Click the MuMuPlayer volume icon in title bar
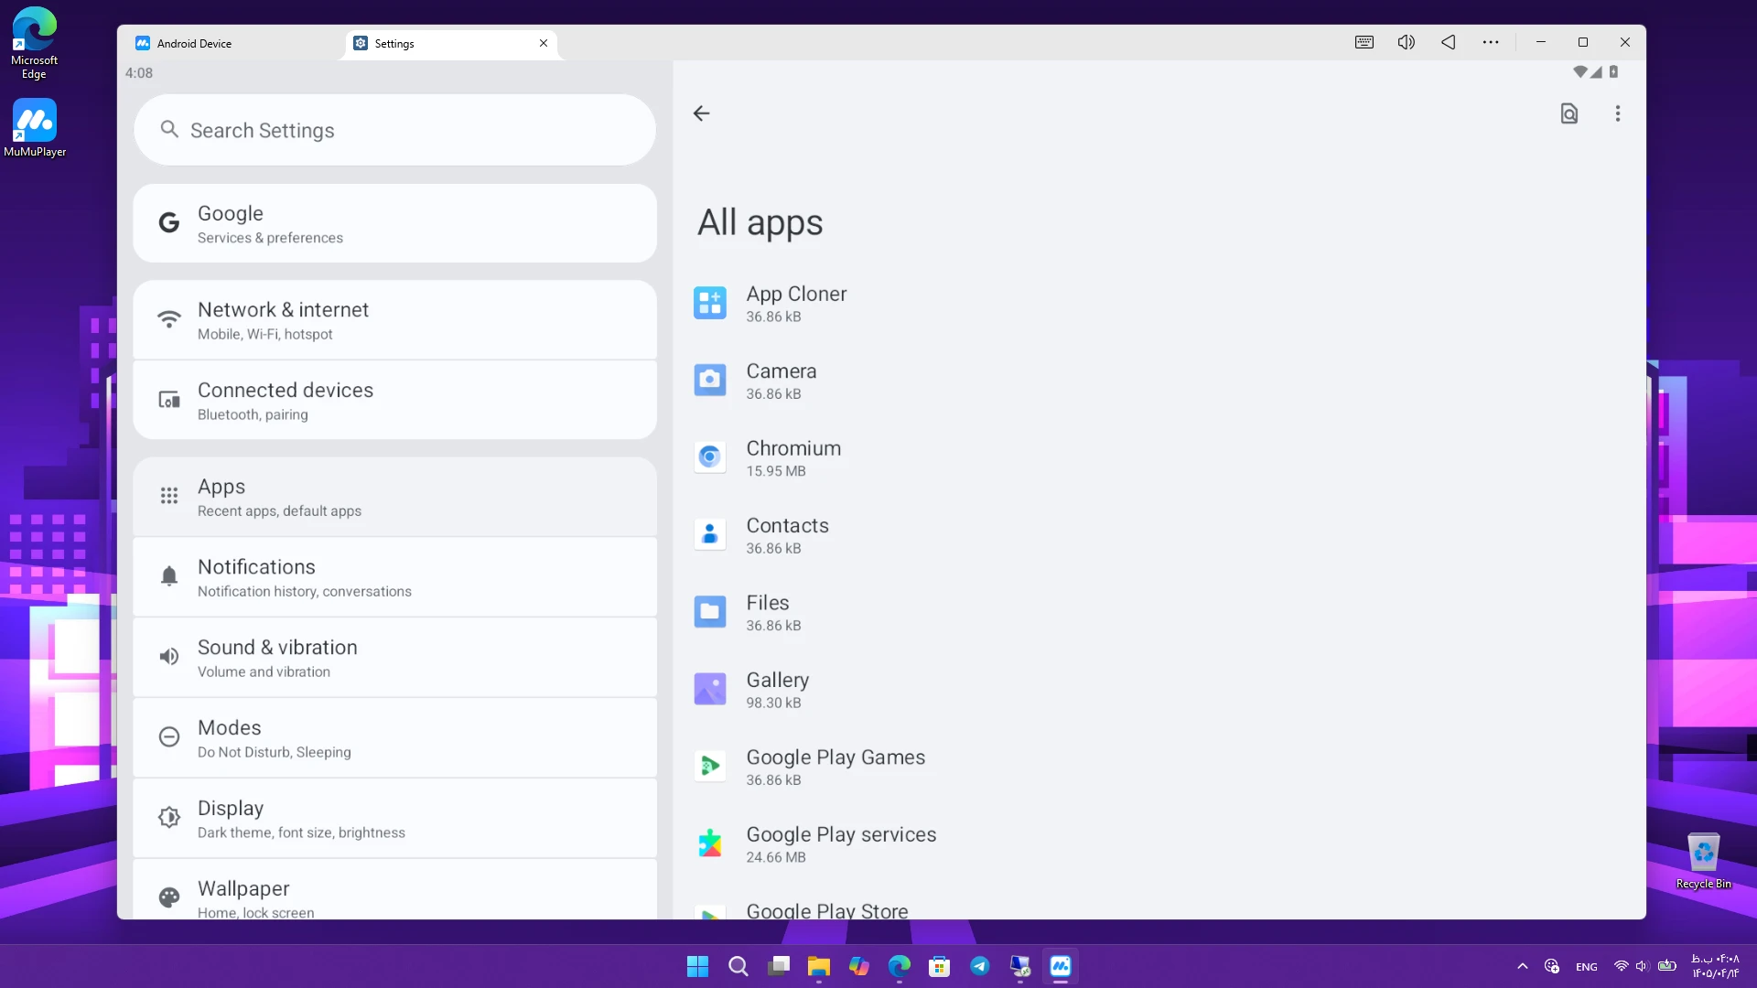This screenshot has height=988, width=1757. click(1406, 42)
